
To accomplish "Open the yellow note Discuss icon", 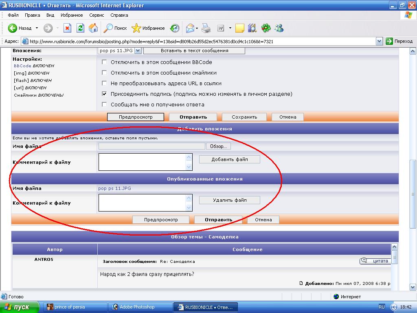I will 239,28.
